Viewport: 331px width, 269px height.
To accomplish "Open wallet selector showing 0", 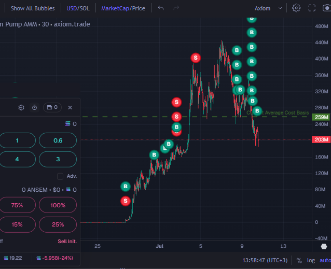I will click(x=52, y=107).
